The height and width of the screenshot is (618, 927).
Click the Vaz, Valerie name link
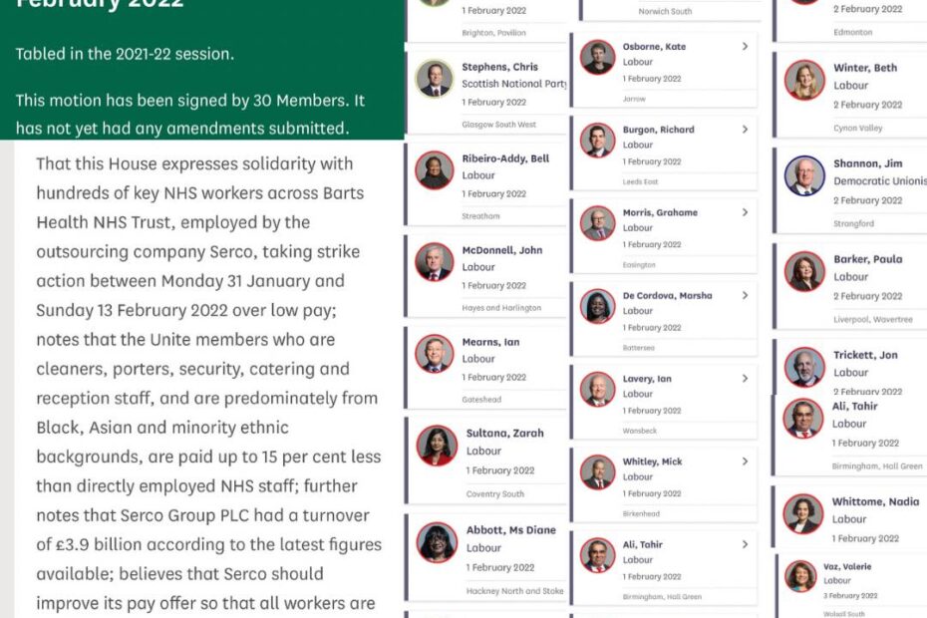click(x=847, y=566)
